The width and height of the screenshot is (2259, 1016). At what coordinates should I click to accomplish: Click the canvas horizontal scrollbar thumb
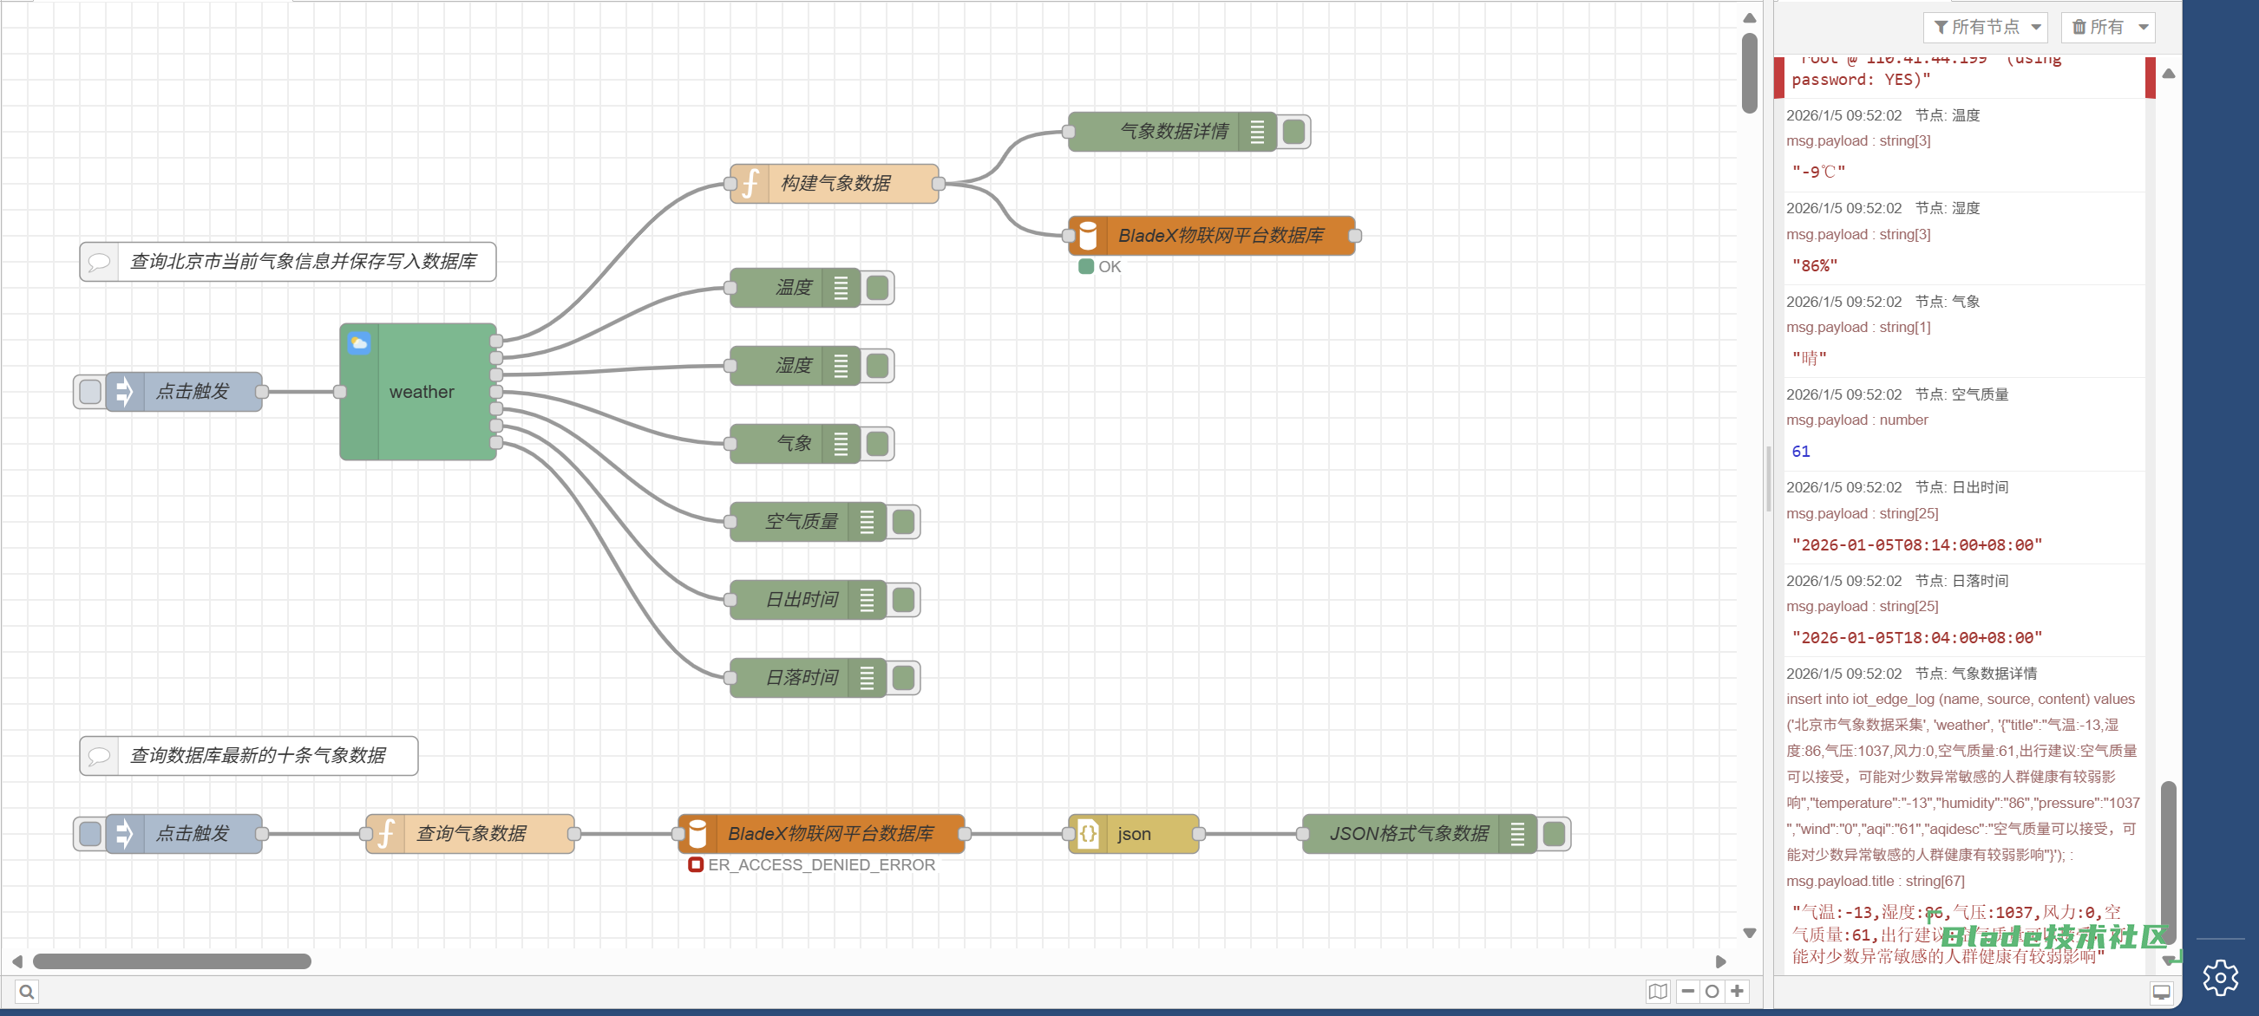pos(171,961)
